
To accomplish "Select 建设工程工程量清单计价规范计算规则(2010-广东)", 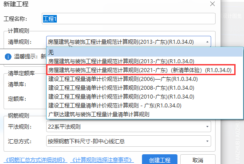I will 145,96.
